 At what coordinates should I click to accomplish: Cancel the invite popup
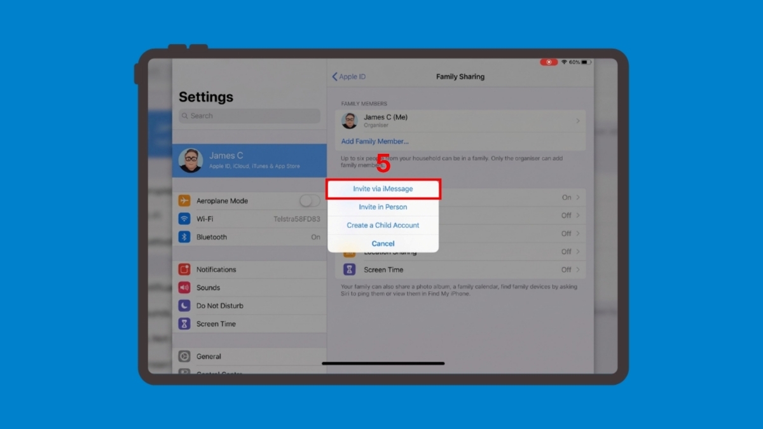tap(383, 243)
